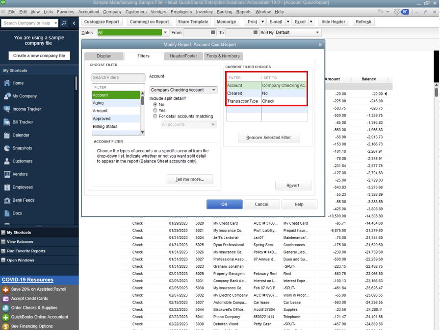Click Save 20% on Assisted Payroll icon
Viewport: 440px width, 330px height.
point(5,289)
